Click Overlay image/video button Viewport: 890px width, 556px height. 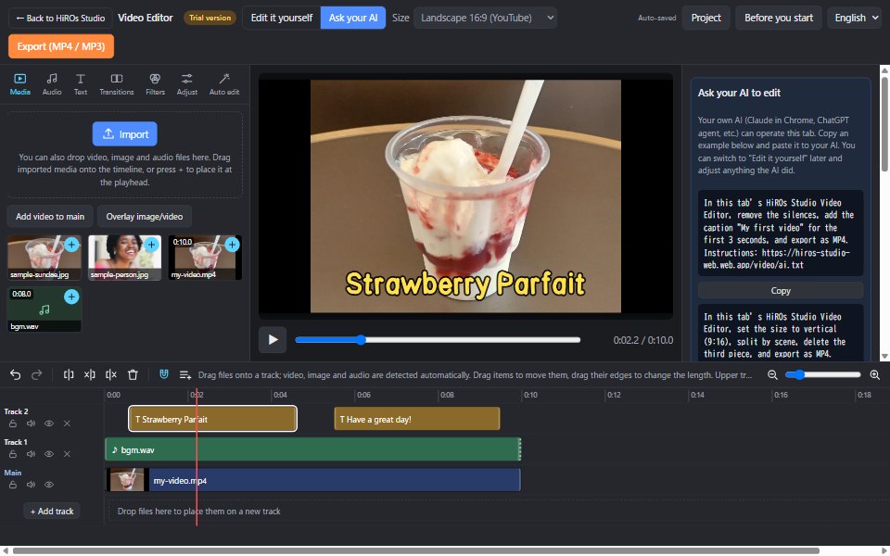click(x=145, y=216)
